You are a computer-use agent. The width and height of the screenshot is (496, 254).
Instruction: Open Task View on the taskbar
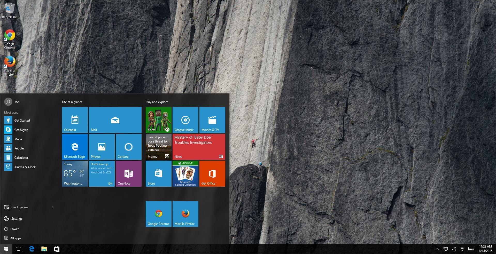[18, 249]
